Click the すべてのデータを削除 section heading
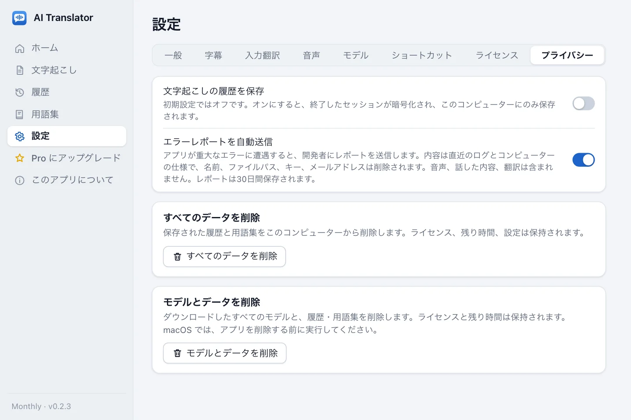Viewport: 631px width, 420px height. (212, 218)
